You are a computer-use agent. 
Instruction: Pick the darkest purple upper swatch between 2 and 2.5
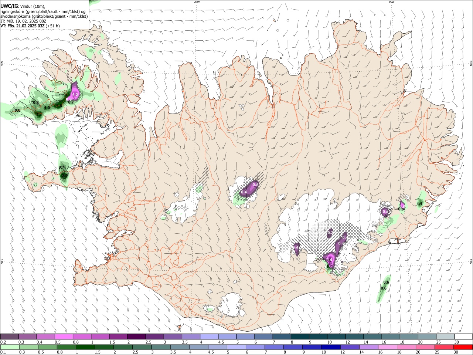click(x=136, y=337)
